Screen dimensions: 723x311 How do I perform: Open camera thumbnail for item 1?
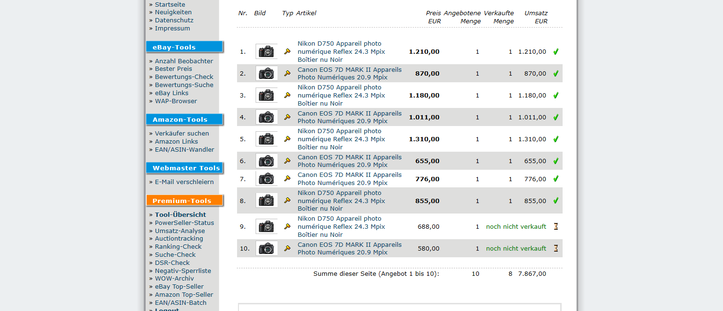(267, 51)
